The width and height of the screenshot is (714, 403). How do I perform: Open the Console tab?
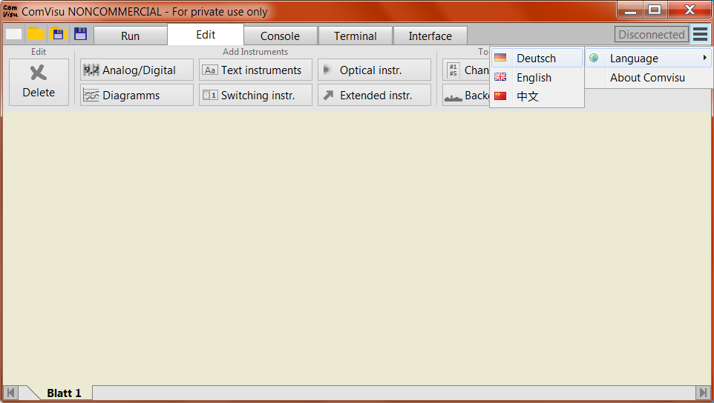click(280, 36)
